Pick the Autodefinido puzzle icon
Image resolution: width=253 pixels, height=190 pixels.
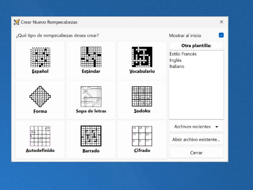tap(40, 136)
